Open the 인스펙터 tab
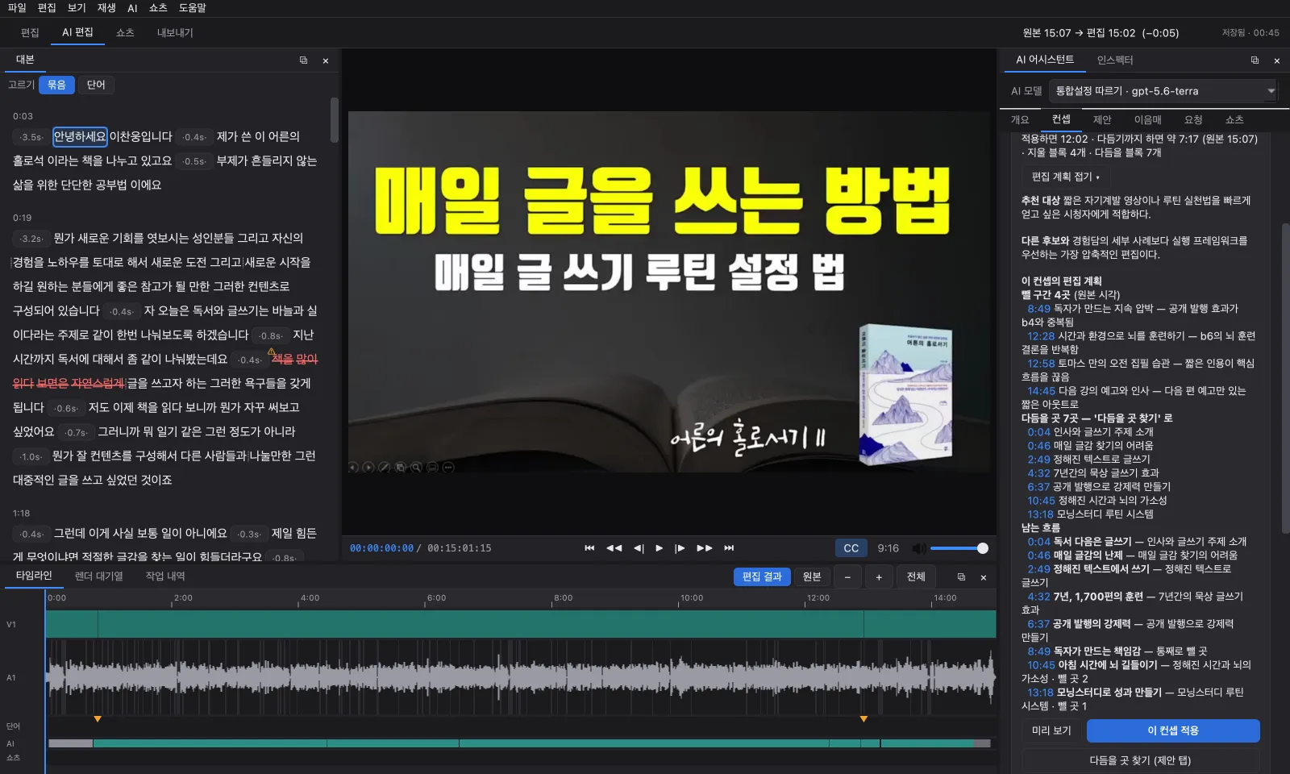1290x774 pixels. 1115,60
